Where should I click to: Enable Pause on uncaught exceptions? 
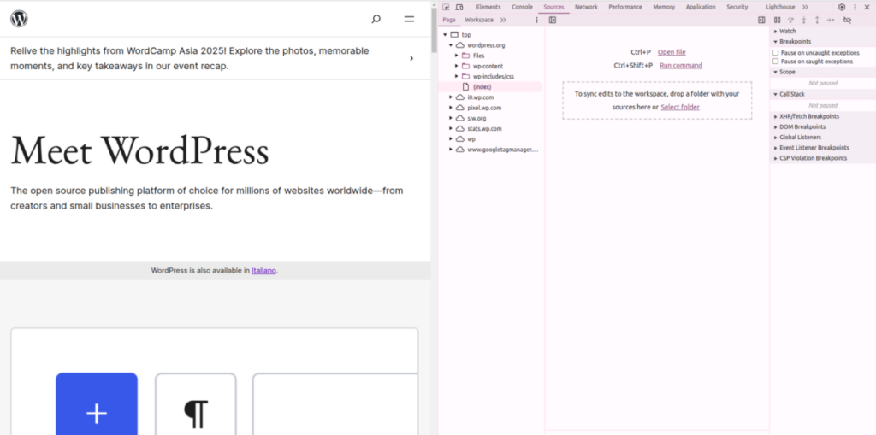[x=776, y=52]
